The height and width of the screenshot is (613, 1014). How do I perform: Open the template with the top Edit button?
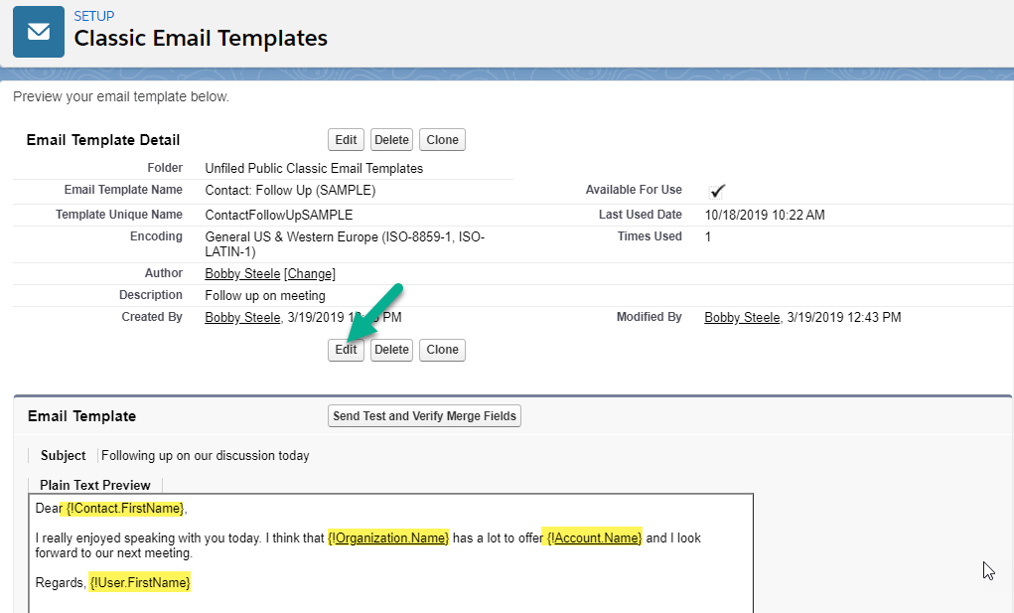(346, 139)
